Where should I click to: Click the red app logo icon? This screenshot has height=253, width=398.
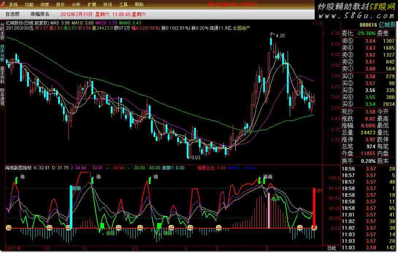3,4
